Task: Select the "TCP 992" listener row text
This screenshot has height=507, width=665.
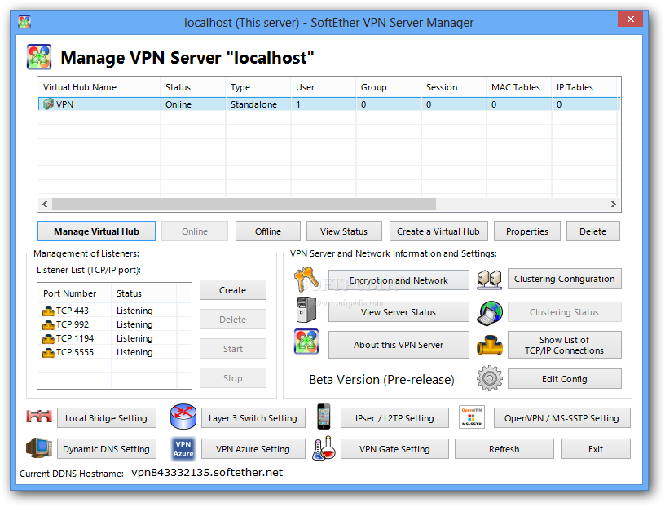Action: (73, 324)
